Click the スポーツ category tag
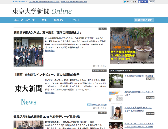The width and height of the screenshot is (168, 129). pyautogui.click(x=103, y=113)
